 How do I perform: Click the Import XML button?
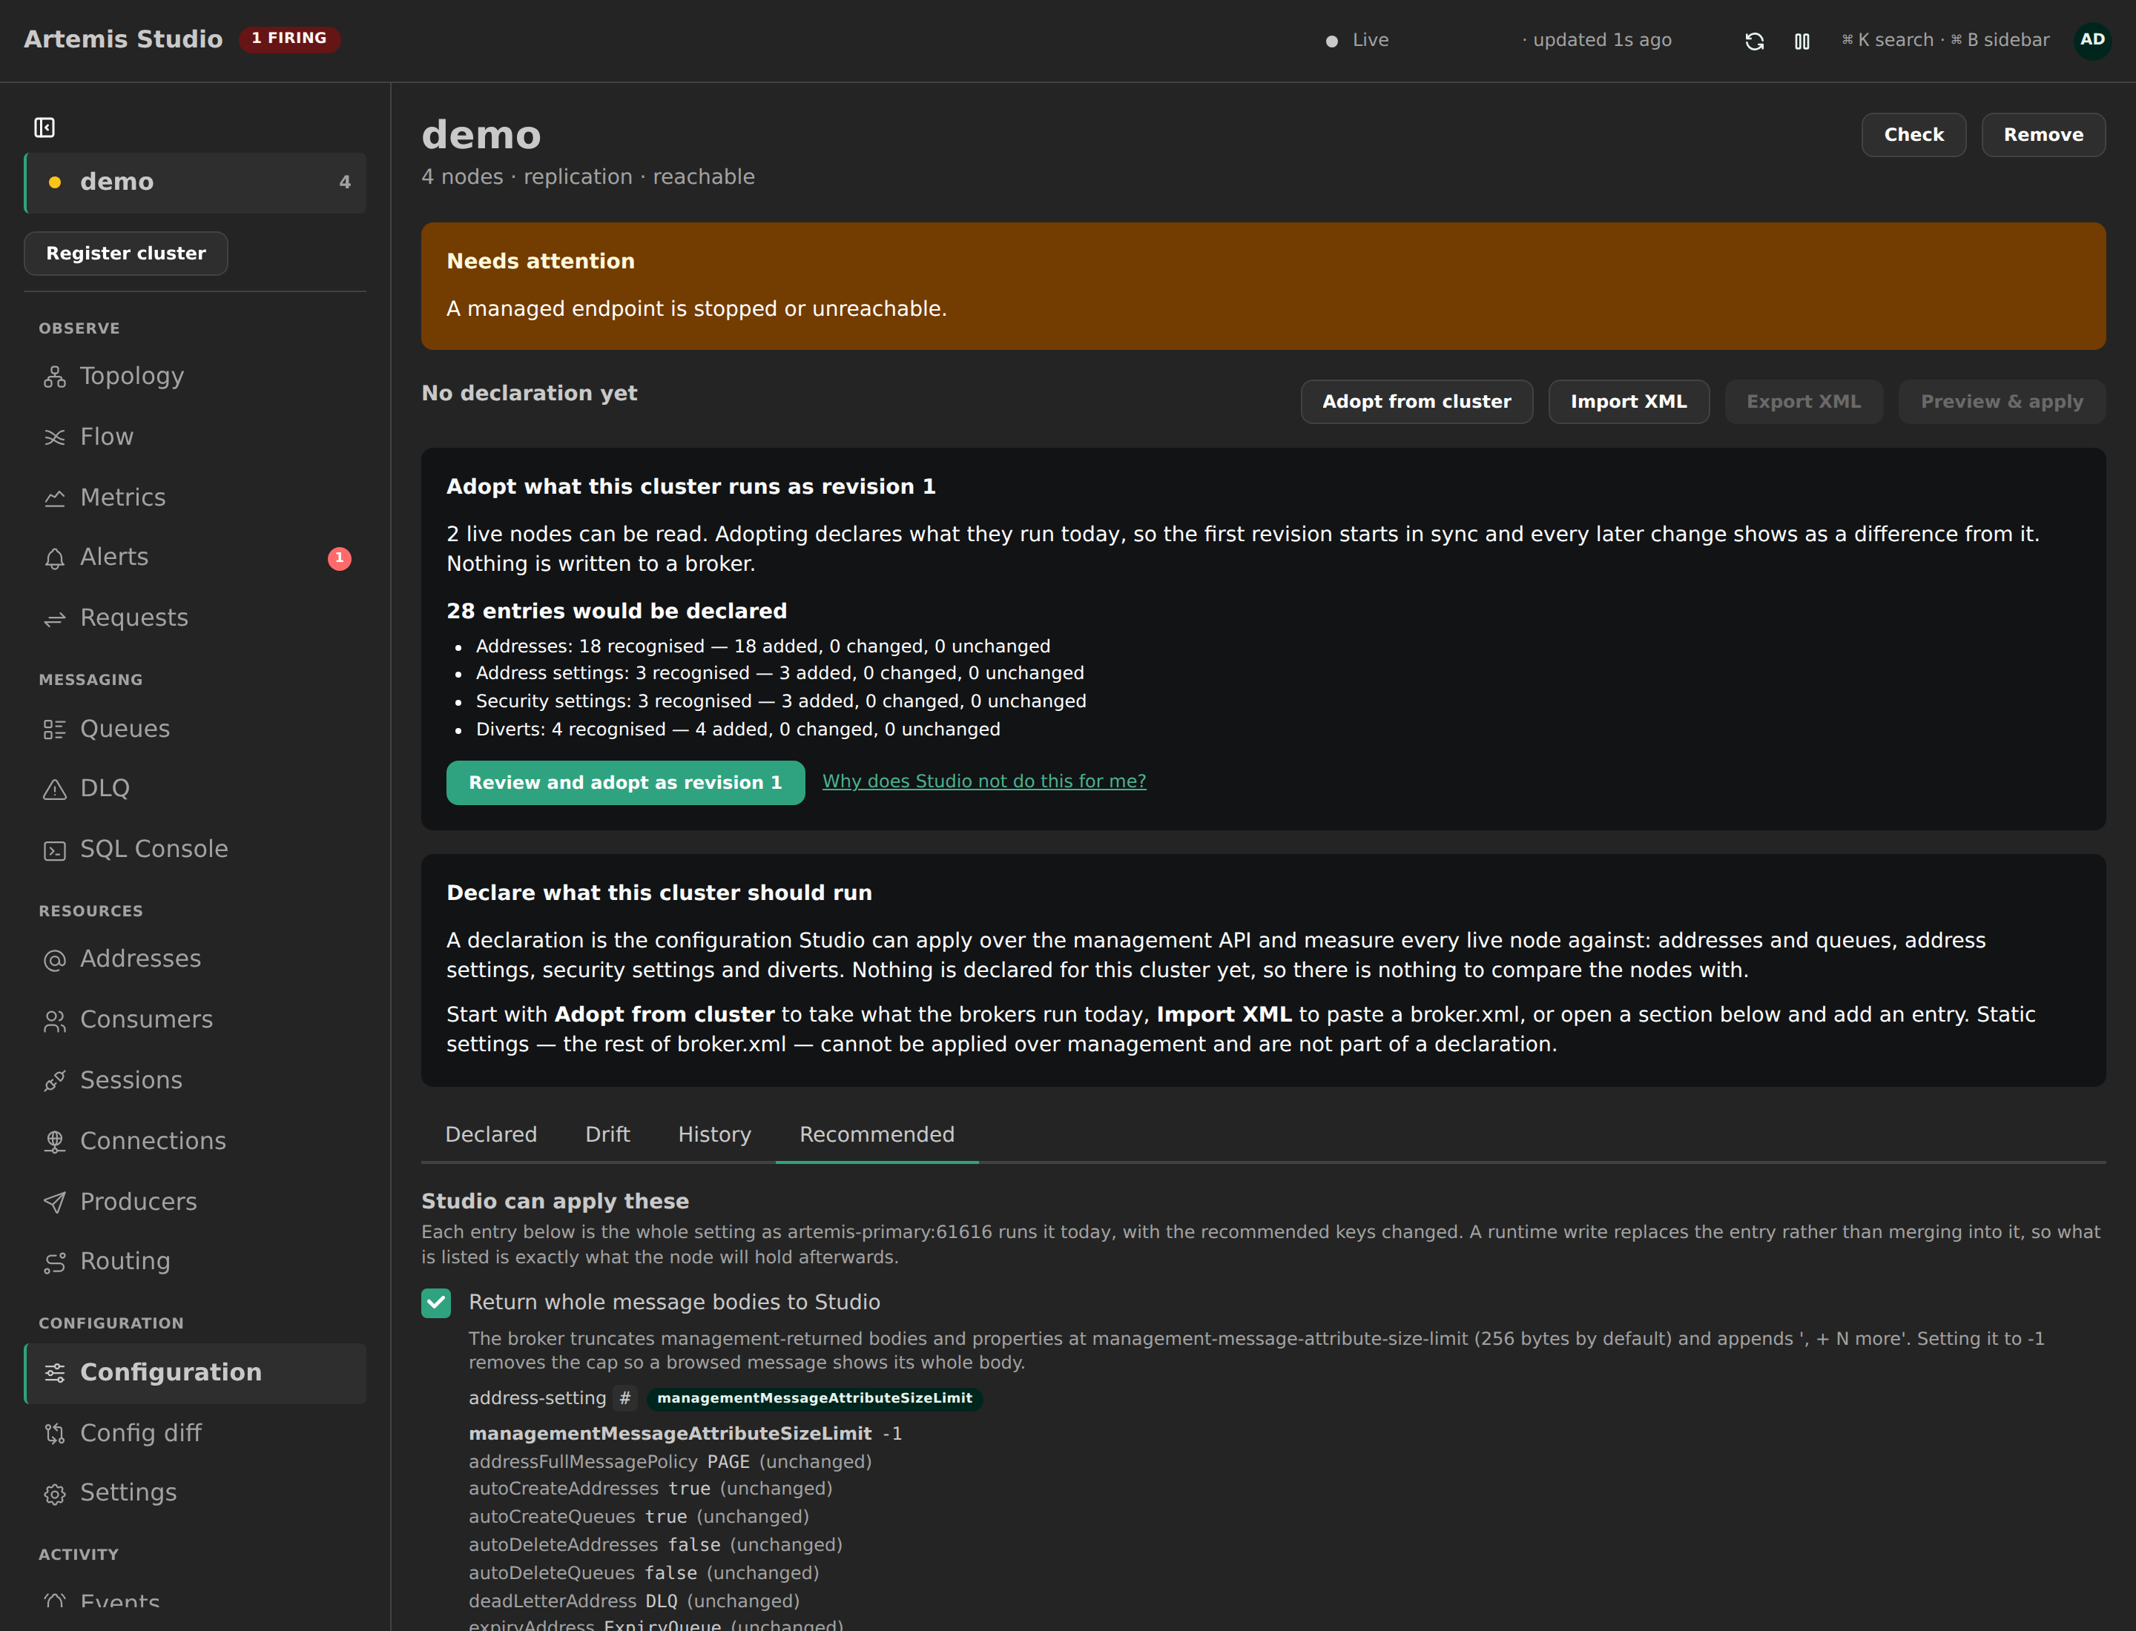[1628, 402]
